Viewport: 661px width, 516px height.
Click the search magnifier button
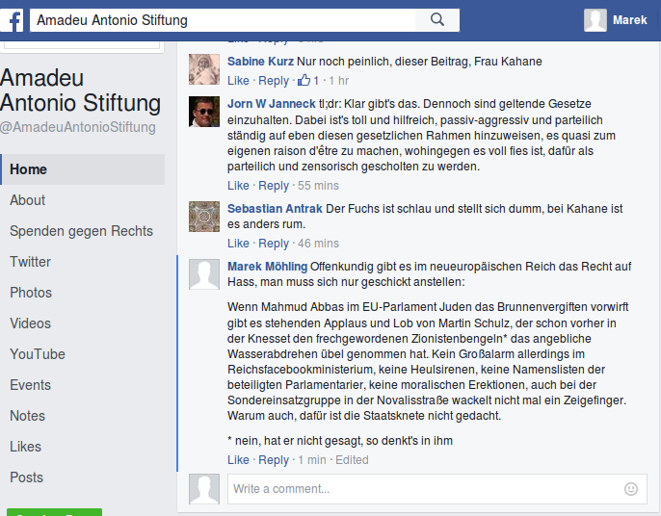point(437,20)
